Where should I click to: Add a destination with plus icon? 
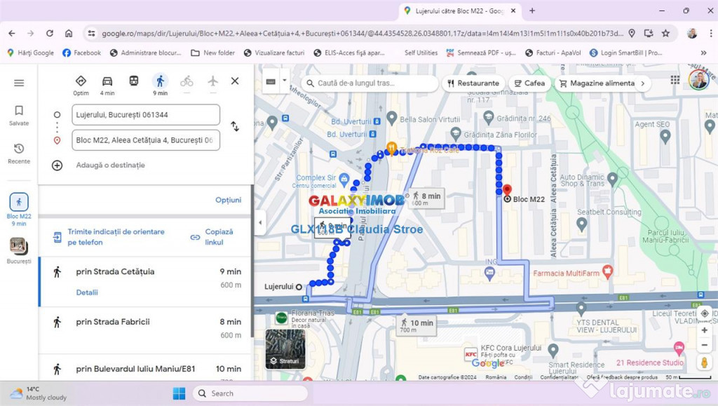(57, 165)
